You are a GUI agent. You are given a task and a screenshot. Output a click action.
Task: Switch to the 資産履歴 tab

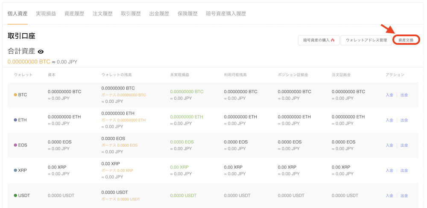[74, 14]
